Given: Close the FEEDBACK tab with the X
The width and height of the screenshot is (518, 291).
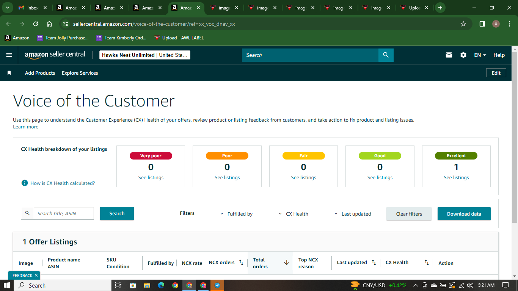Looking at the screenshot, I should pyautogui.click(x=36, y=275).
